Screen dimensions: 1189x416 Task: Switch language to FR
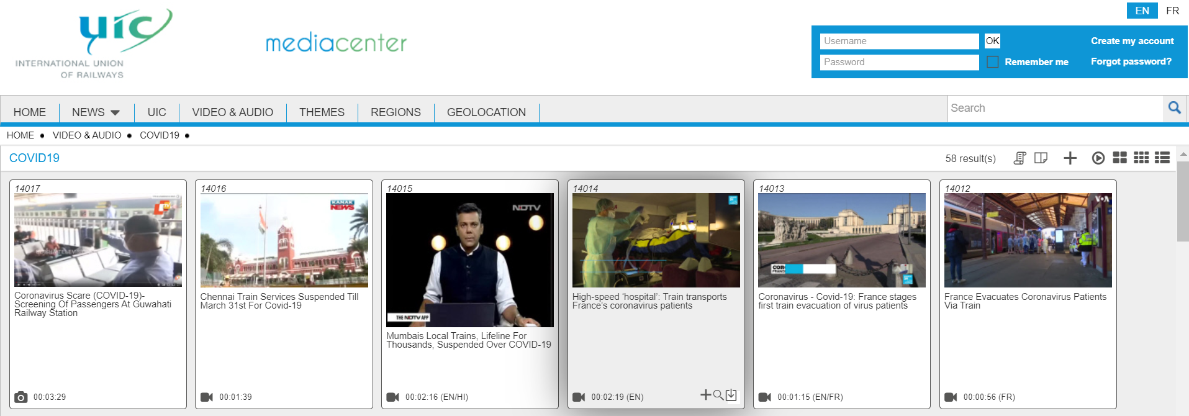click(1172, 11)
